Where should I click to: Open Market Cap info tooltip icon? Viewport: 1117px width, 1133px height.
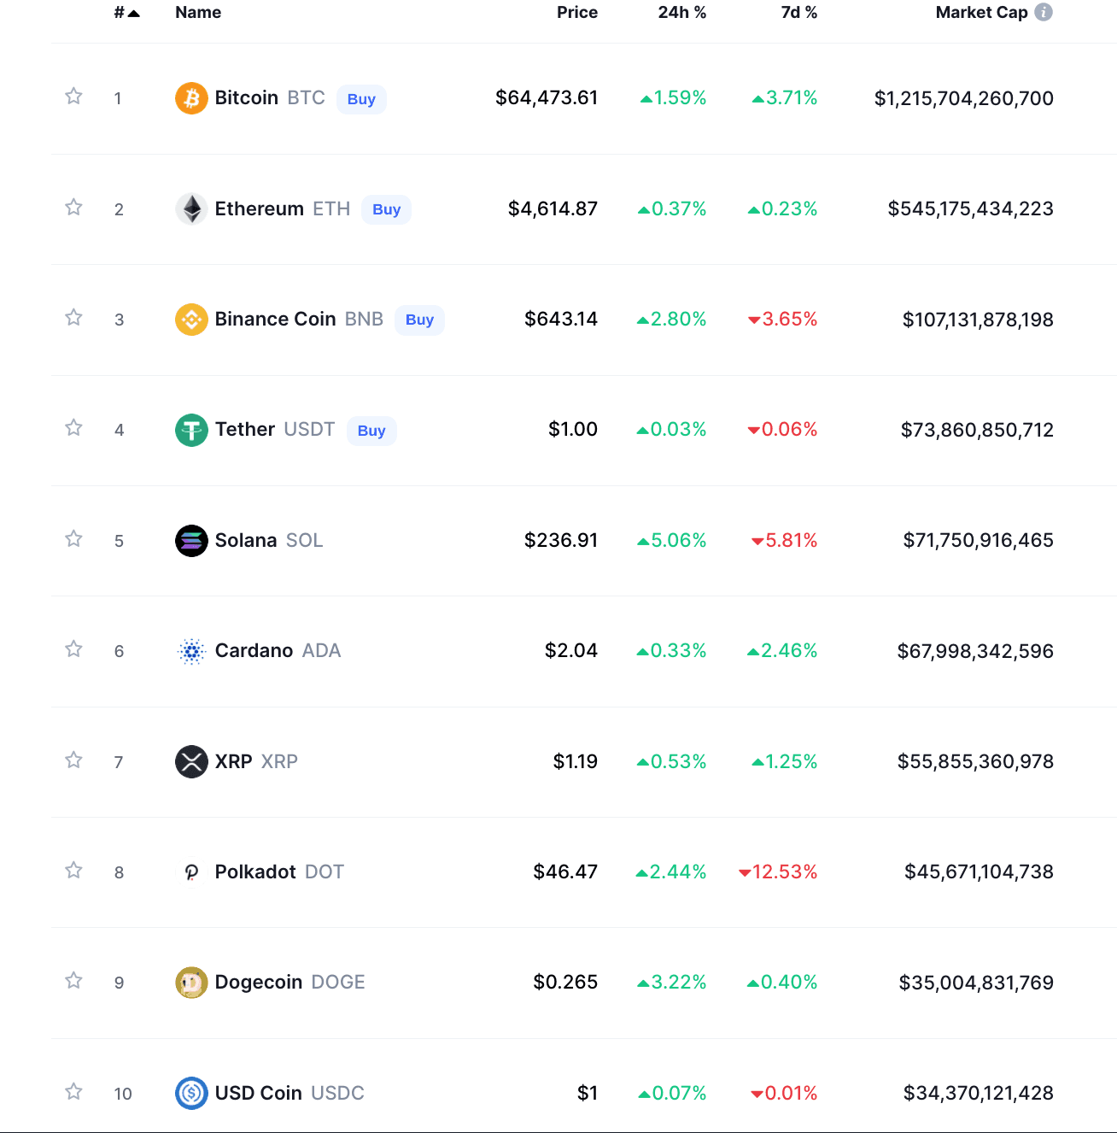1044,12
